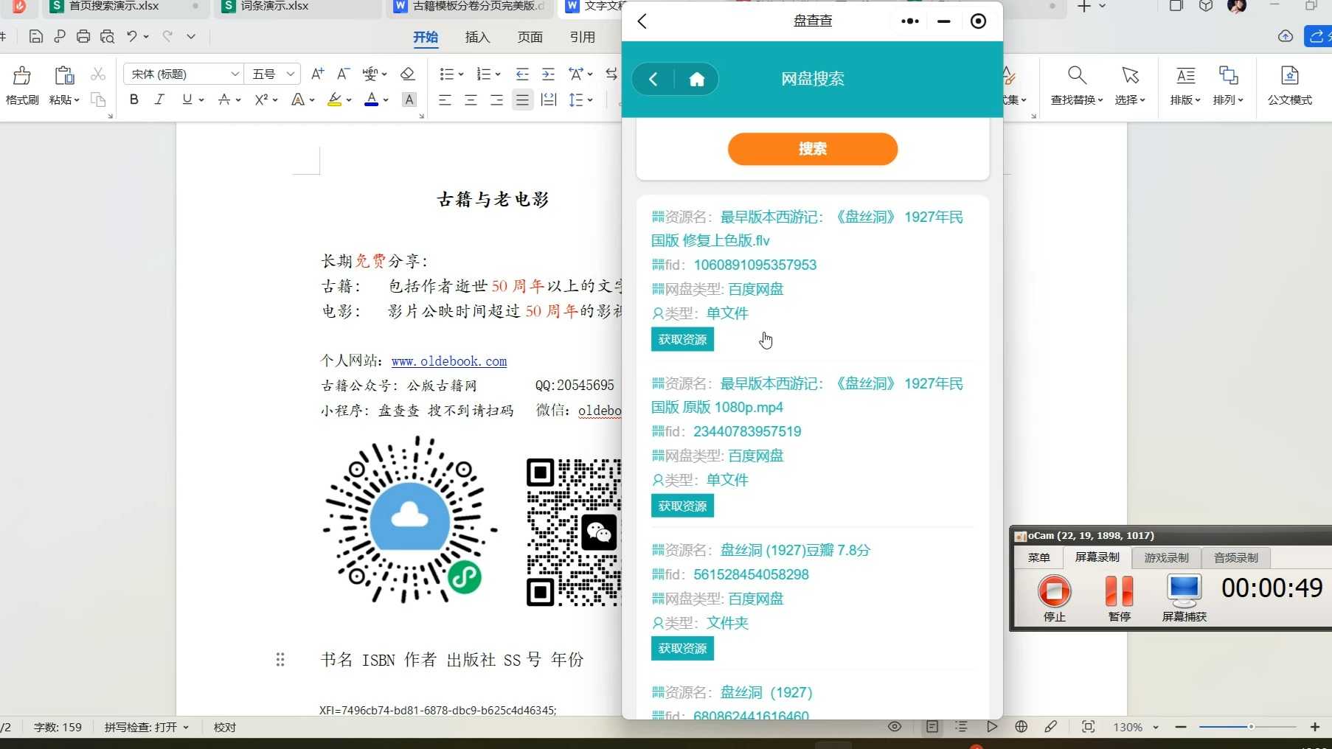Select justify alignment icon
1332x749 pixels.
coord(522,100)
